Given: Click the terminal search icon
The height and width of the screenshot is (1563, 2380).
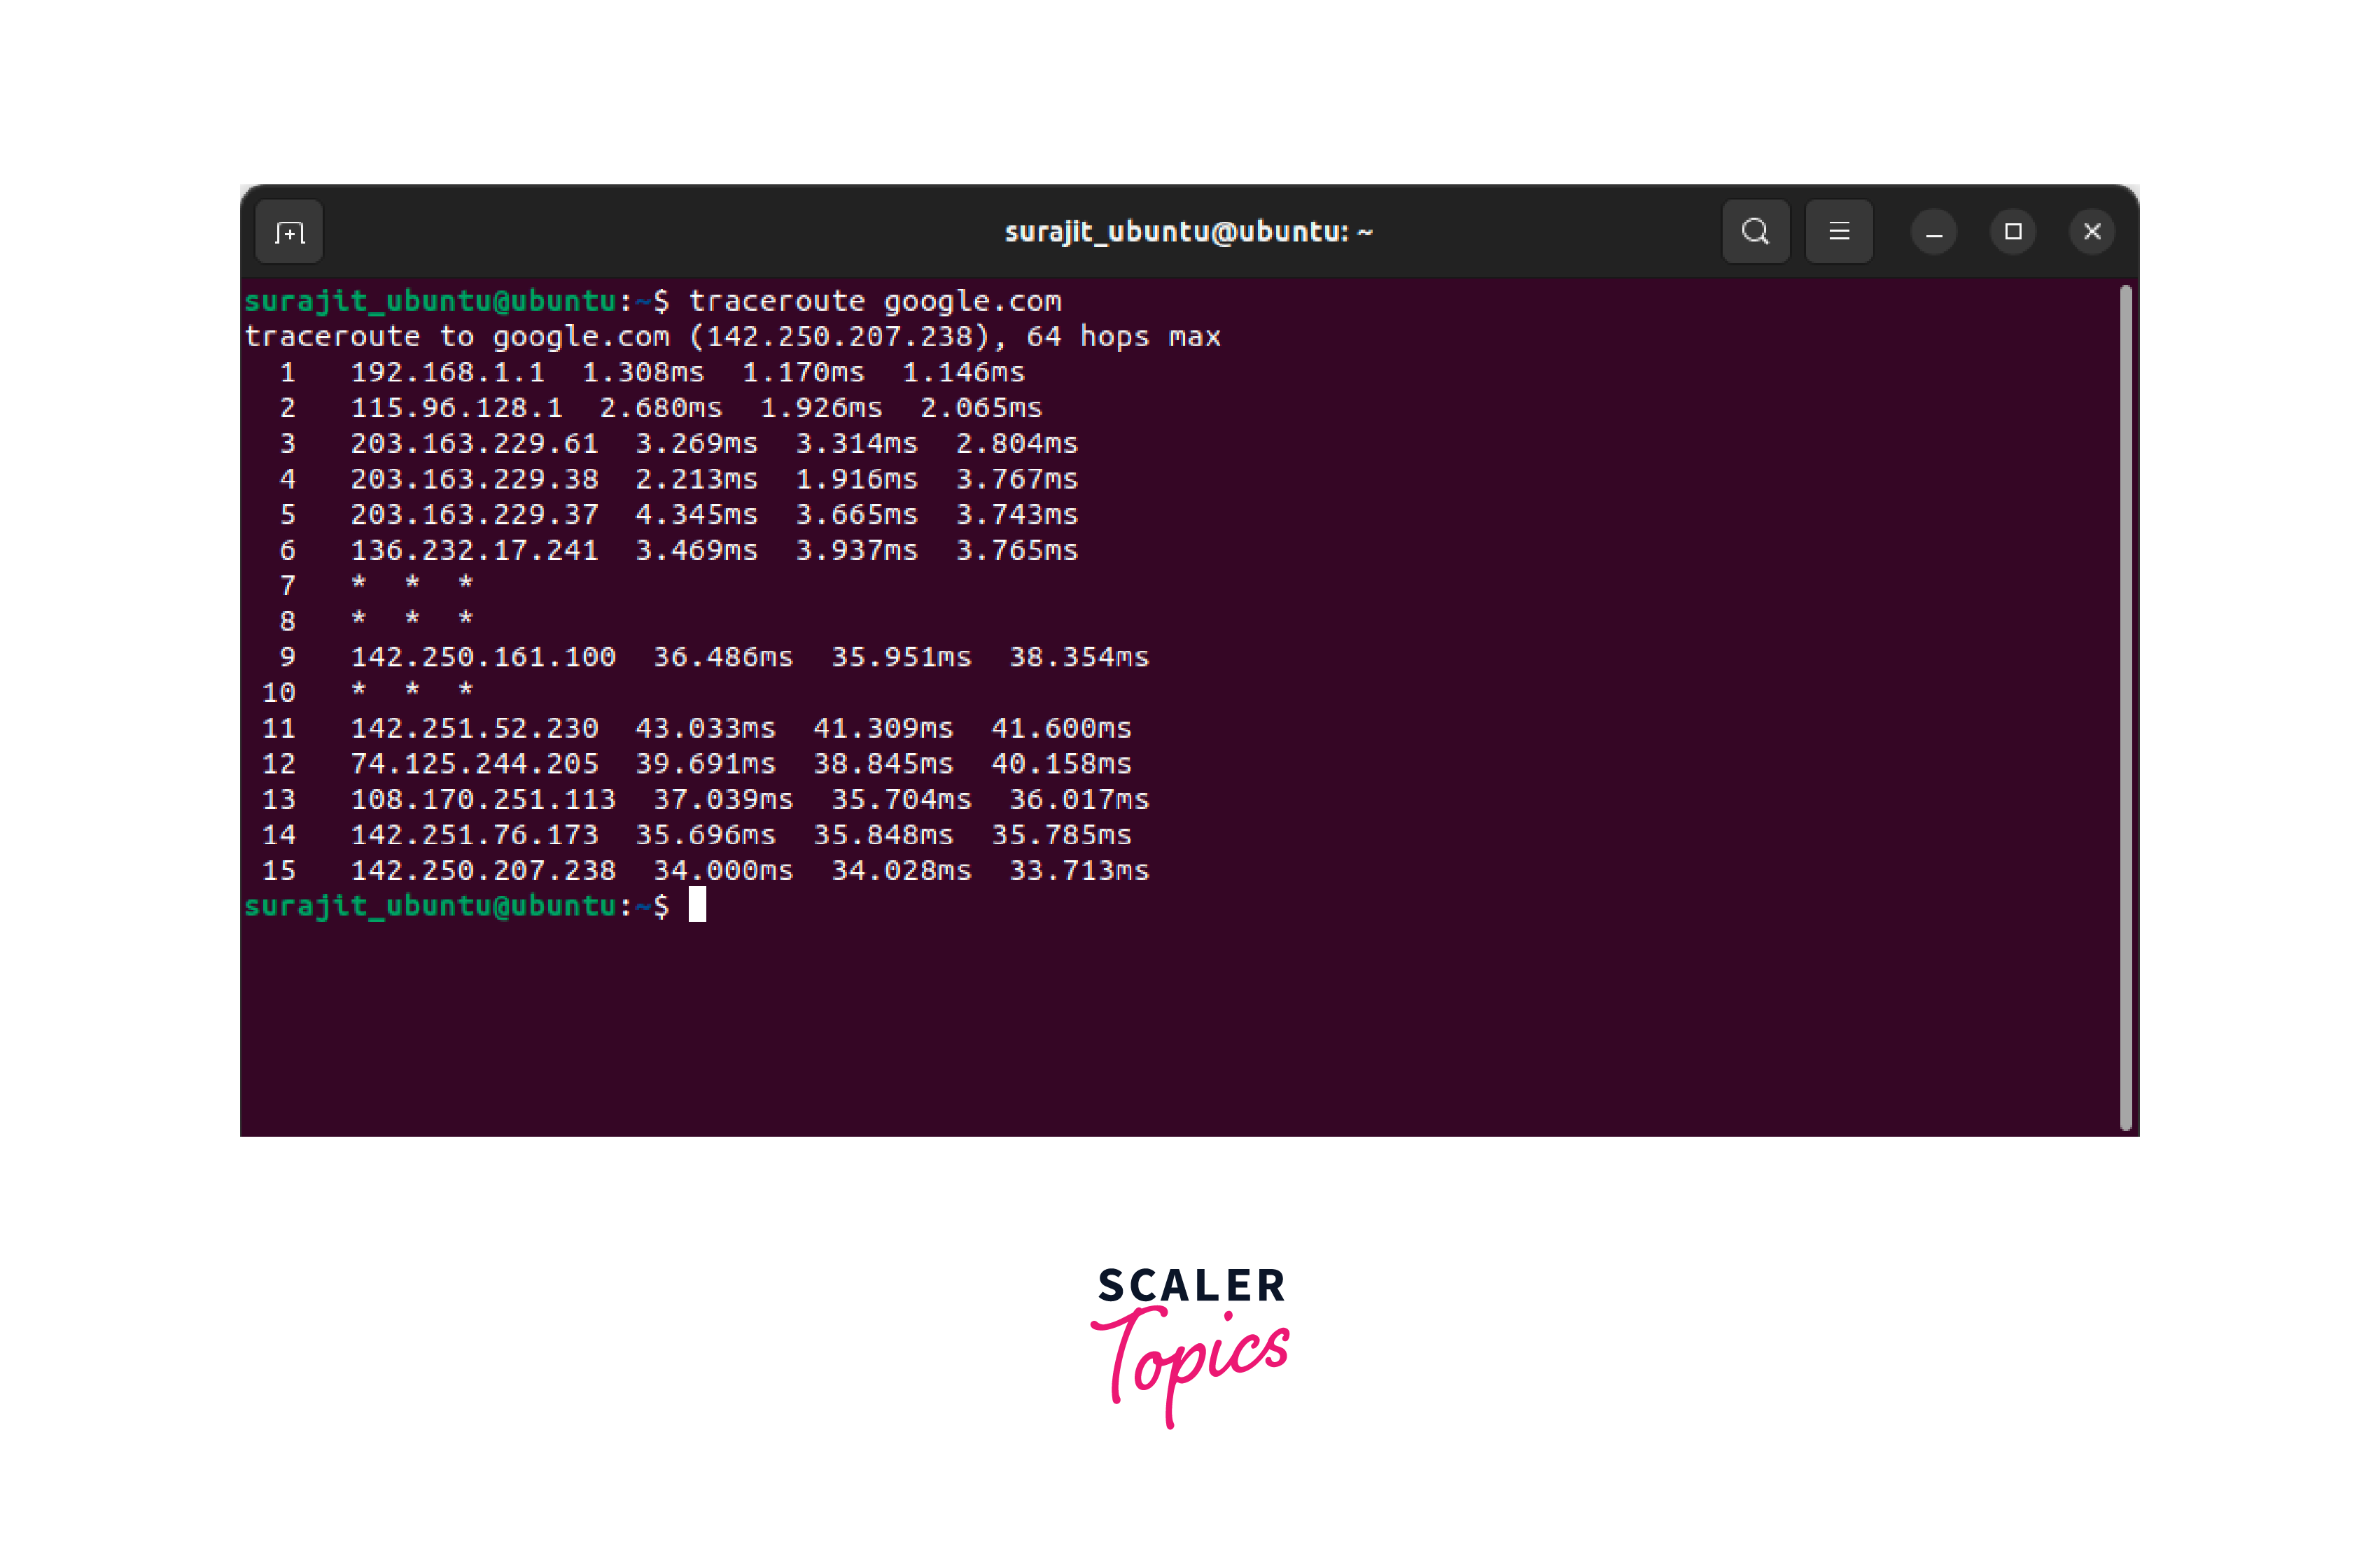Looking at the screenshot, I should [x=1755, y=232].
